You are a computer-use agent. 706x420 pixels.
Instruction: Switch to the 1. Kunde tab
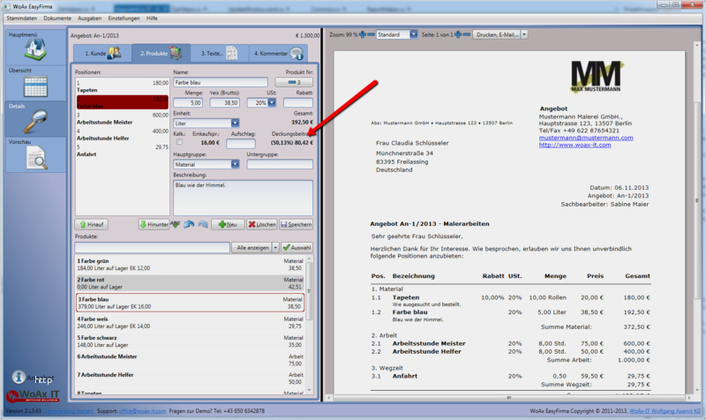click(x=102, y=53)
